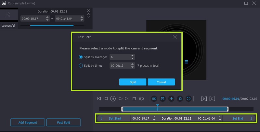
Task: Move Segment[1] down with chevron arrow
Action: [x=88, y=18]
